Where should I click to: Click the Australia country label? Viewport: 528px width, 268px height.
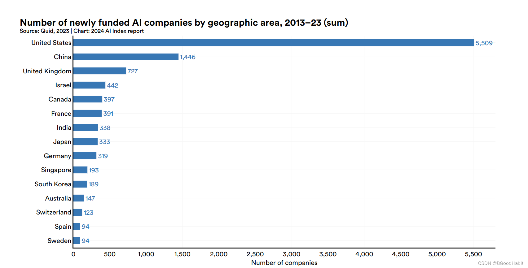pyautogui.click(x=58, y=198)
